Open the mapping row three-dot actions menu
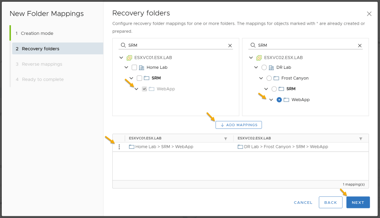The height and width of the screenshot is (218, 380). click(119, 147)
